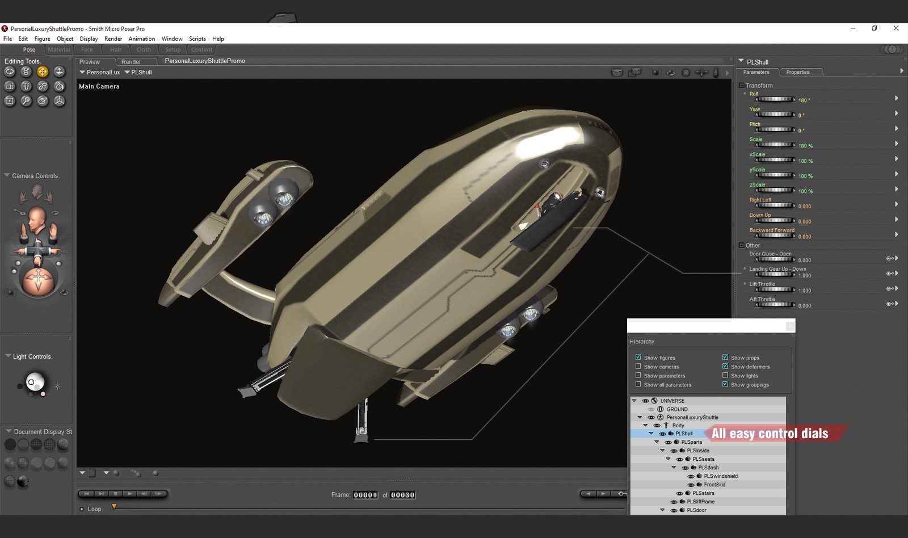This screenshot has height=538, width=908.
Task: Click the Stop button in animation controls
Action: pos(115,494)
